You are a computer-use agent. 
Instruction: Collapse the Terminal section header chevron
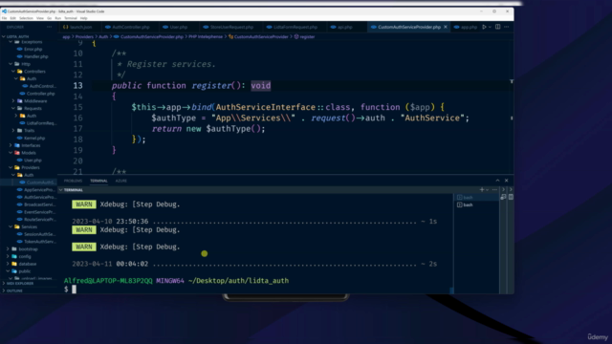pos(60,190)
